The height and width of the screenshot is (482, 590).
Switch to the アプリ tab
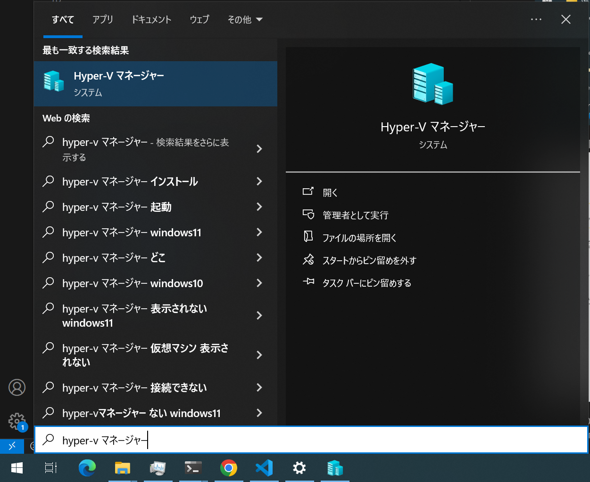pyautogui.click(x=102, y=20)
